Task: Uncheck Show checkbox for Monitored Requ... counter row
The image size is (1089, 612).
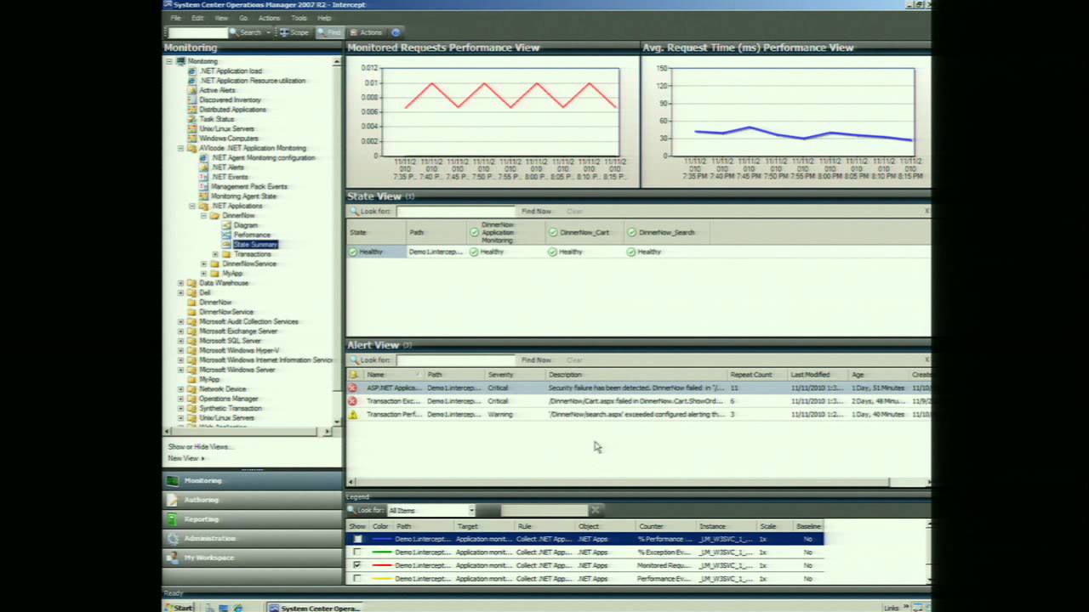Action: [357, 565]
